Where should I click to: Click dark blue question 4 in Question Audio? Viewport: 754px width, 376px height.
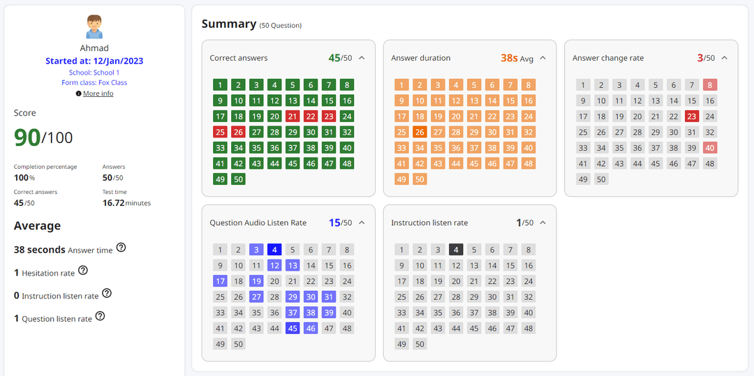[274, 250]
